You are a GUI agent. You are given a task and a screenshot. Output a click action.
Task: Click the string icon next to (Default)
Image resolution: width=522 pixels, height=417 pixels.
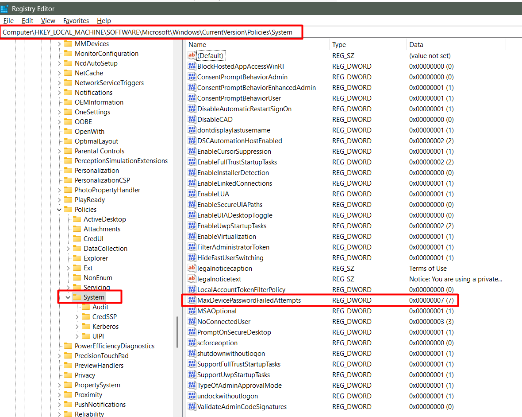192,56
